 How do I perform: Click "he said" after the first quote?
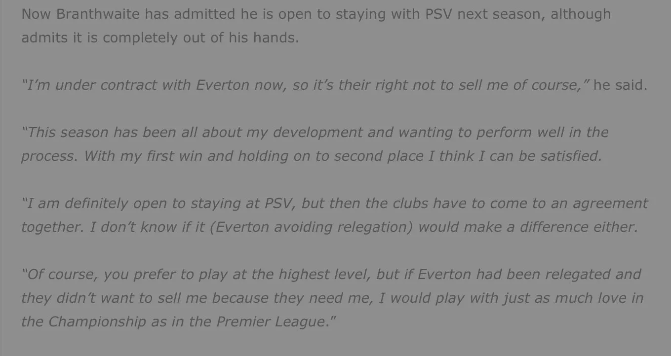[x=619, y=85]
